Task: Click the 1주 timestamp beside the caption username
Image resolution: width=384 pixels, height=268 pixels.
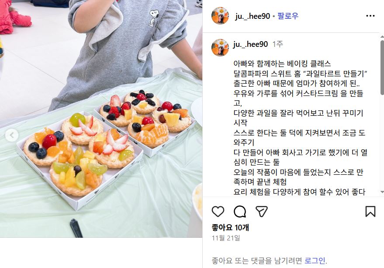Action: coord(278,44)
